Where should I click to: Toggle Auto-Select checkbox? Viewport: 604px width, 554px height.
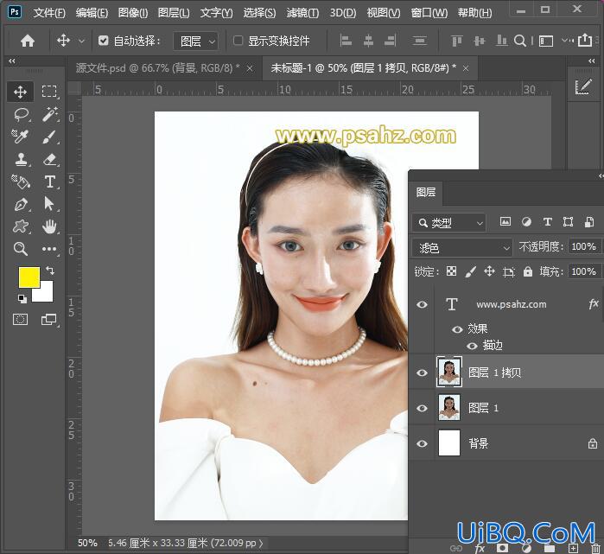click(x=103, y=40)
